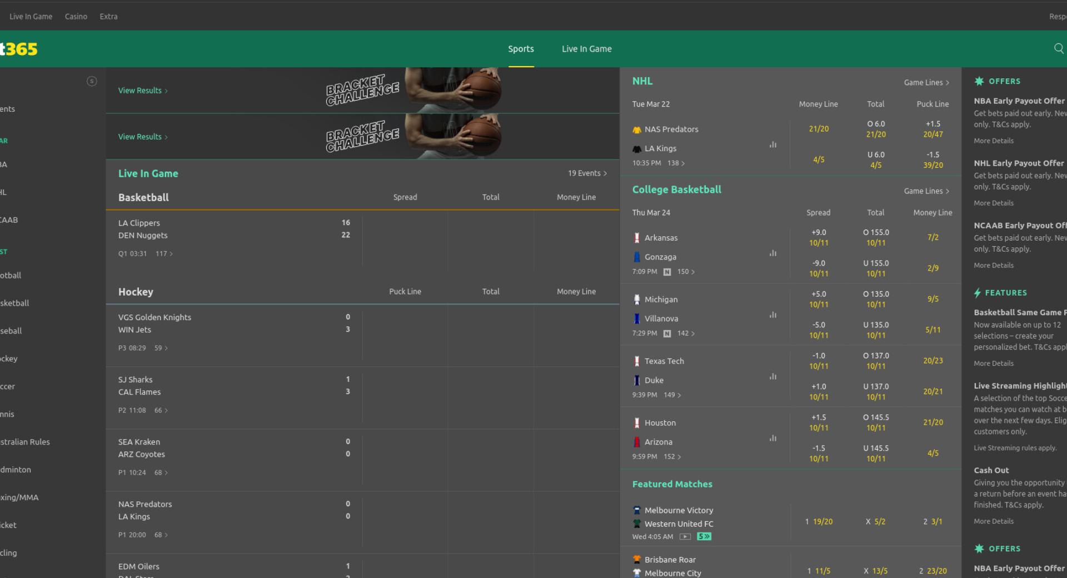Viewport: 1067px width, 578px height.
Task: Bet Arkansas +9.0 spread
Action: (x=818, y=237)
